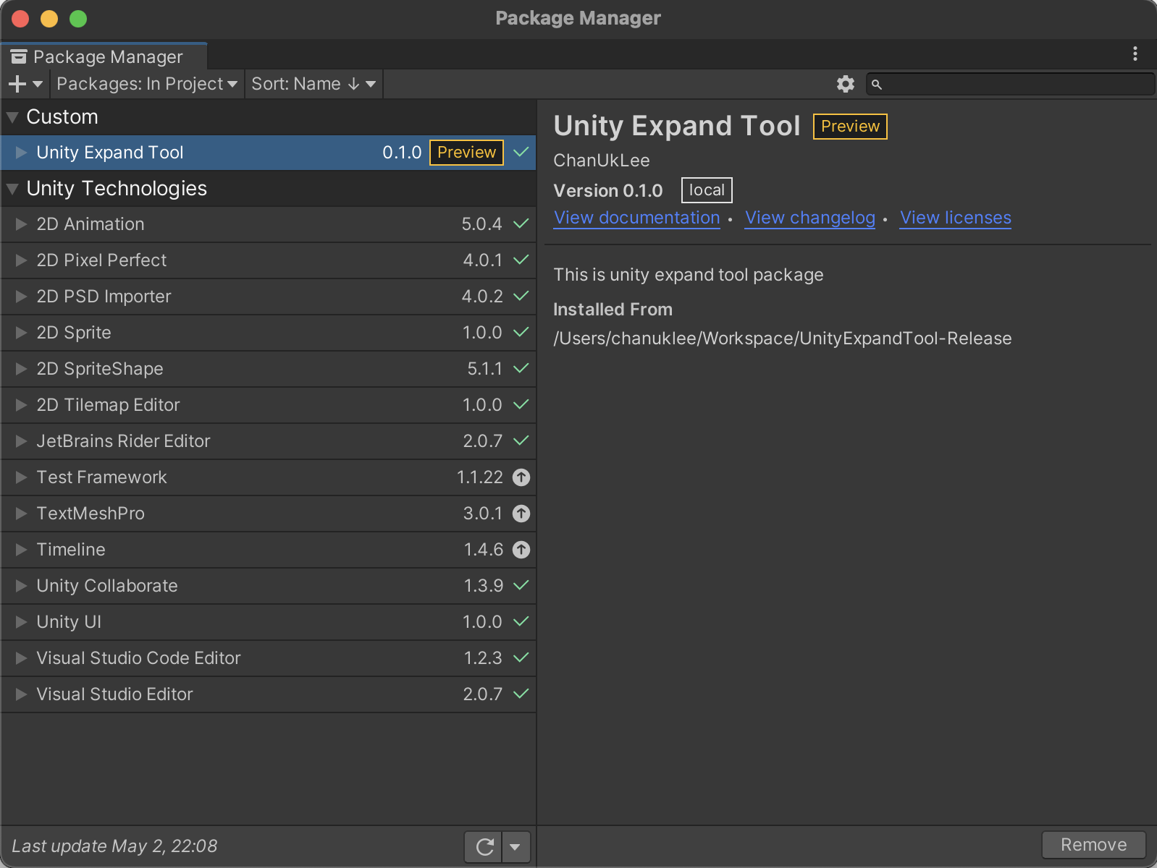The image size is (1157, 868).
Task: Select Test Framework package
Action: click(268, 477)
